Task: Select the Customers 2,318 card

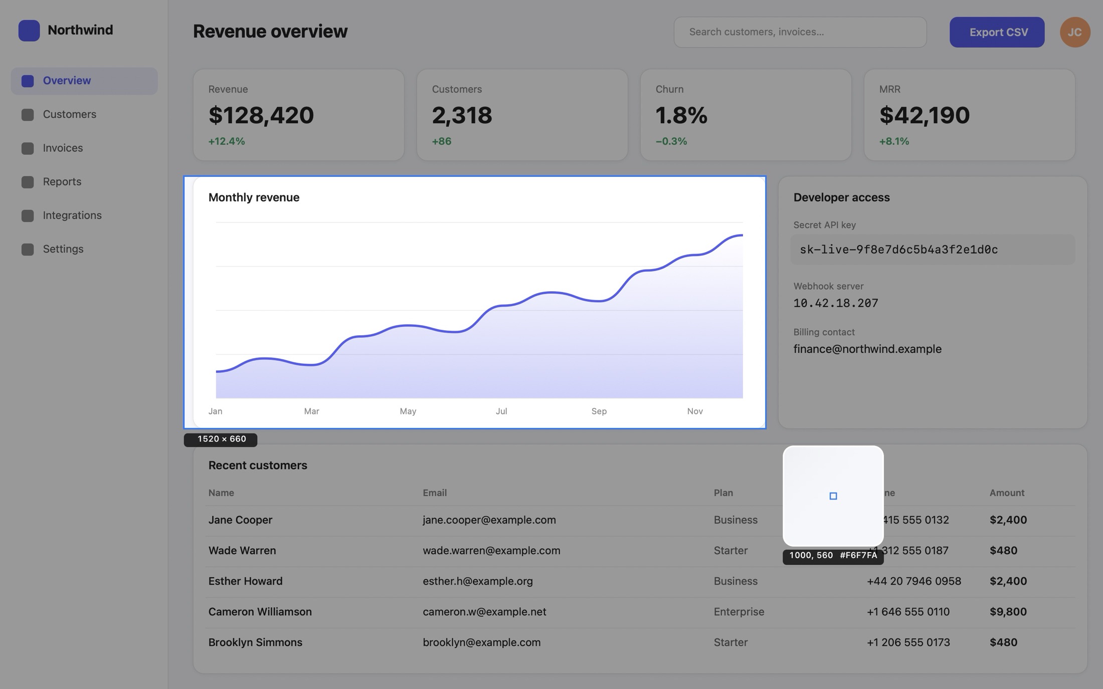Action: point(522,115)
